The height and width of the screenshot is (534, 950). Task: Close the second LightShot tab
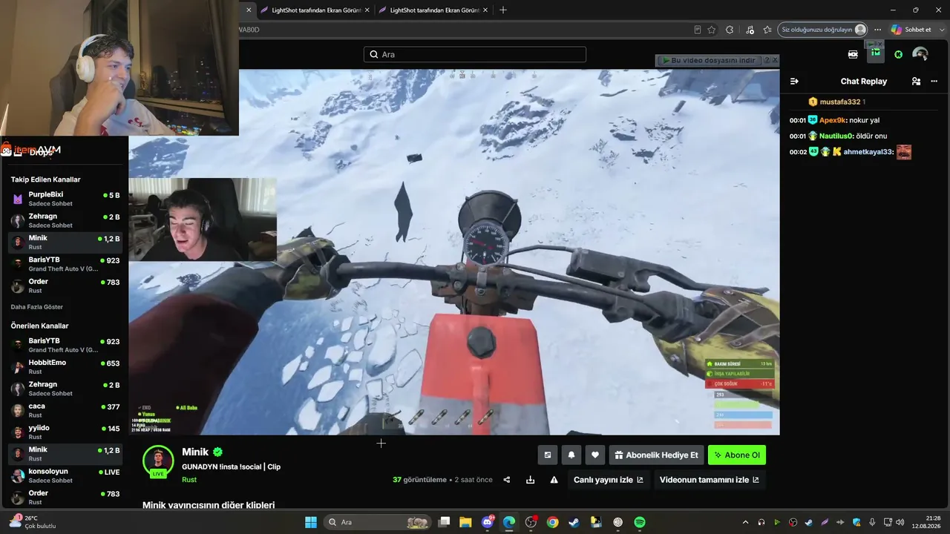tap(485, 10)
